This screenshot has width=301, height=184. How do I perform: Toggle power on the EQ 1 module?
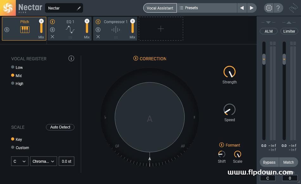(x=52, y=22)
